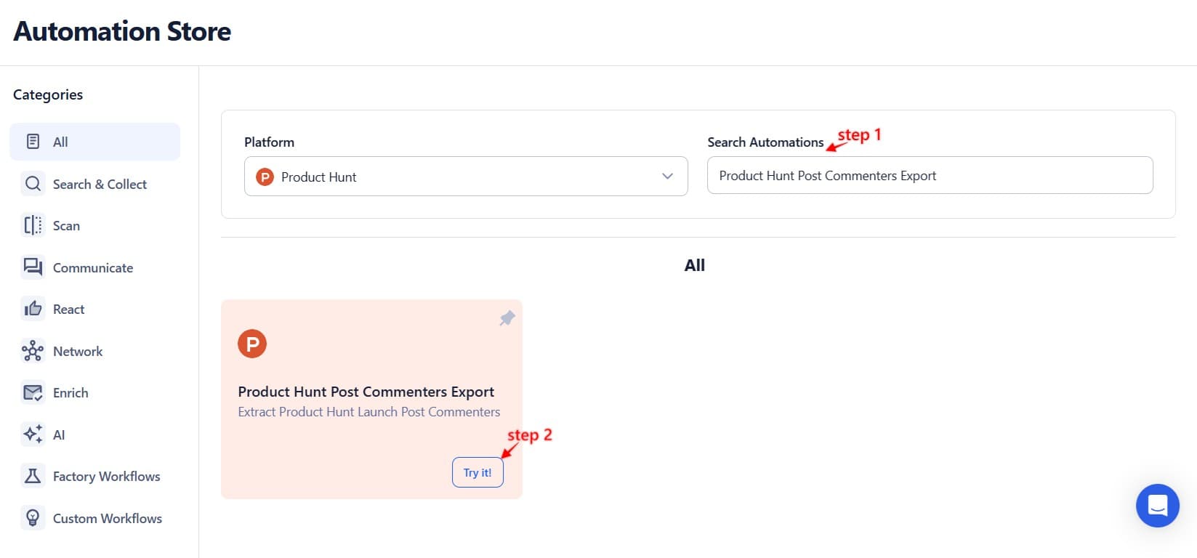
Task: Select the React thumbs-up icon
Action: coord(33,308)
